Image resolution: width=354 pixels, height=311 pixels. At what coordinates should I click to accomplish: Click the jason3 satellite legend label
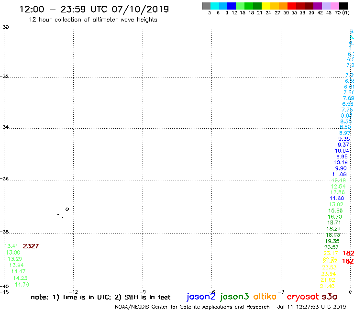[234, 297]
